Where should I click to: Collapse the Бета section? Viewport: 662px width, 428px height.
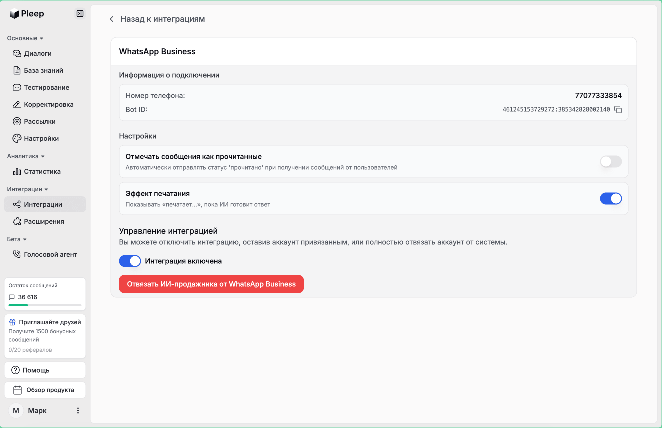17,239
